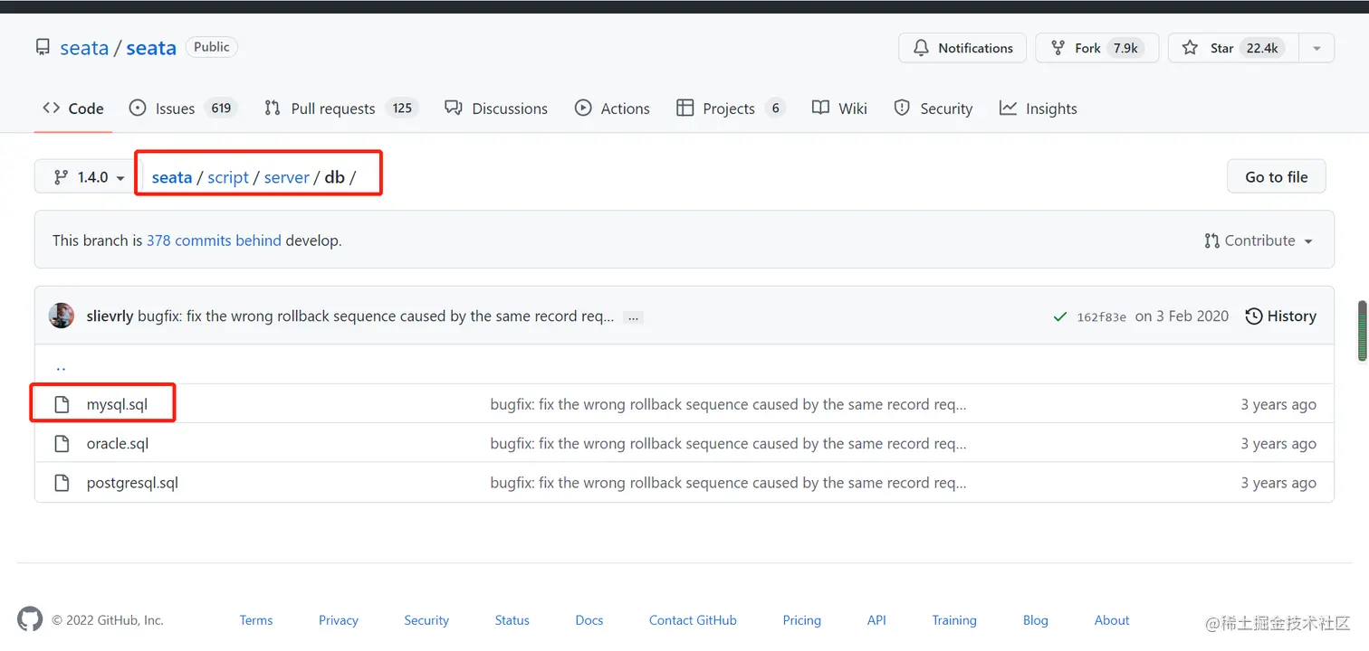Click the Docs footer link
Image resolution: width=1369 pixels, height=651 pixels.
[x=589, y=620]
